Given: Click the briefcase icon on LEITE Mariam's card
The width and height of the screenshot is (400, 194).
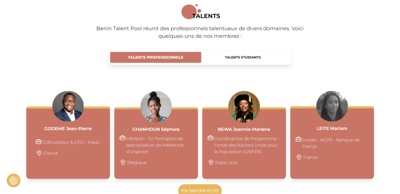Looking at the screenshot, I should click(x=298, y=139).
